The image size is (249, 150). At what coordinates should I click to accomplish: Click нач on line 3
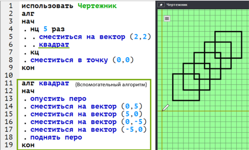tap(28, 21)
